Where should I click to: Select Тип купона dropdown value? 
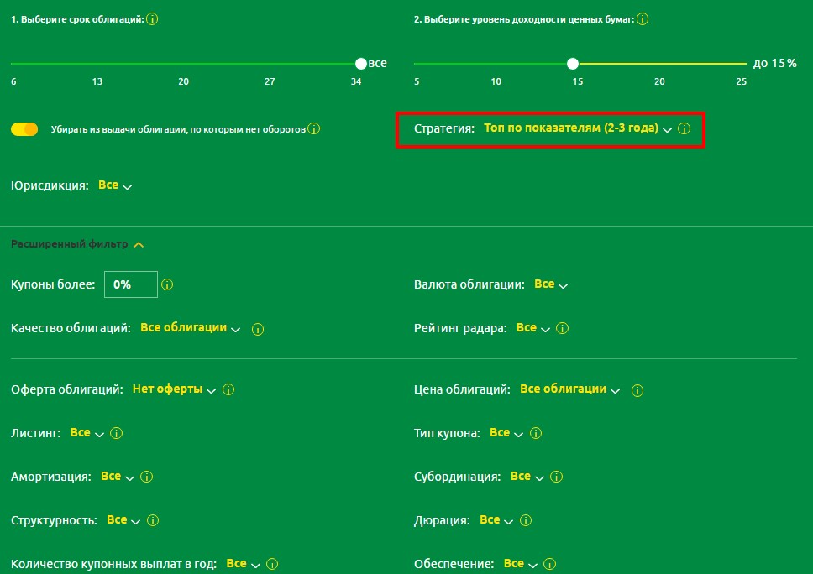pos(506,433)
